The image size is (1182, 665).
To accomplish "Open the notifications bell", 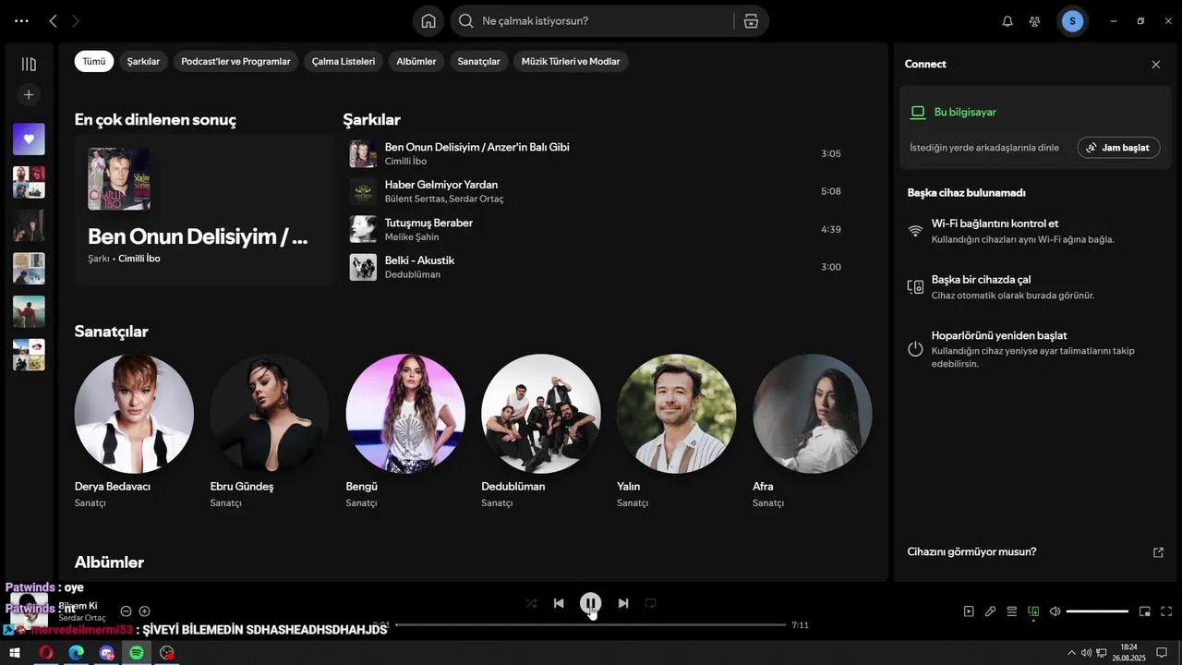I will click(x=1007, y=21).
